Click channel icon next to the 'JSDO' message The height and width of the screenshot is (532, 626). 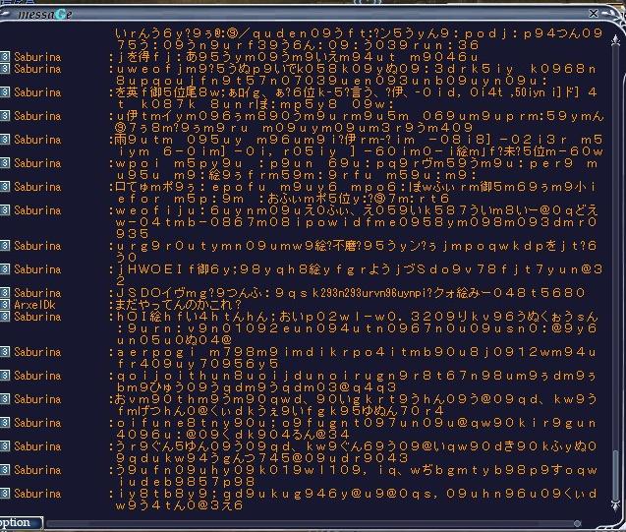click(x=5, y=293)
